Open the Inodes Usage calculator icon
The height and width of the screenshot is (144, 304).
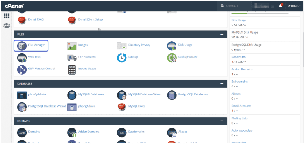pyautogui.click(x=72, y=69)
